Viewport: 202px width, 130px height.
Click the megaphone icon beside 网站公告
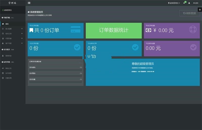[x=3, y=68]
